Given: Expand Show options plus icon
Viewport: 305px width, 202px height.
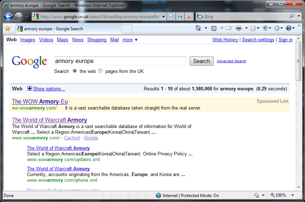Looking at the screenshot, I should point(30,89).
